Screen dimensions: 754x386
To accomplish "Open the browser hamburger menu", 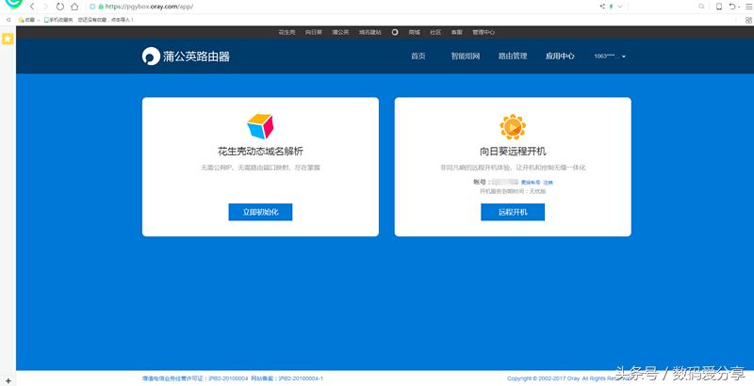I will [748, 7].
